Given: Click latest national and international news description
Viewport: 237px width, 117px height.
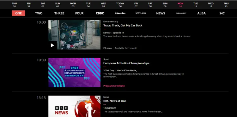Looking at the screenshot, I should [x=133, y=112].
